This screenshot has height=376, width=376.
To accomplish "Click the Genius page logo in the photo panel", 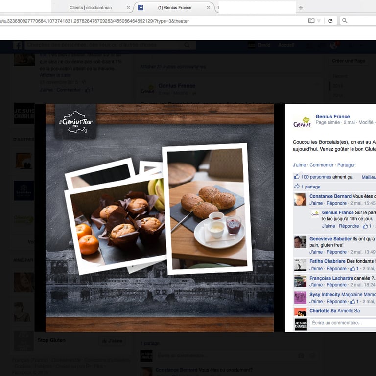I will point(302,122).
